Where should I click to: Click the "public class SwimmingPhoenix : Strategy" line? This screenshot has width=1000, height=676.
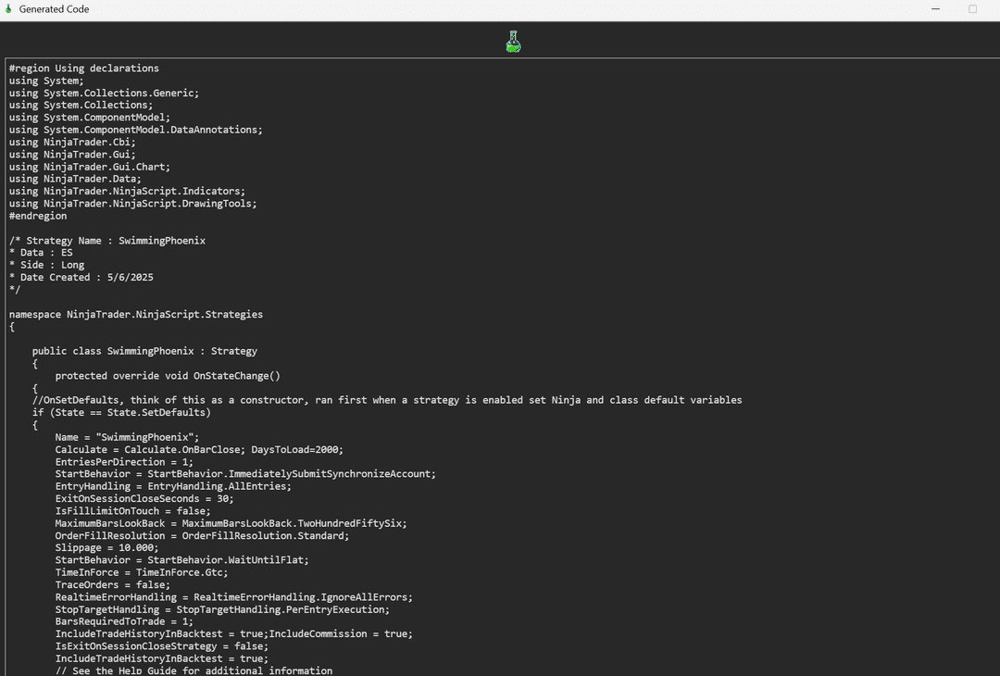(144, 352)
